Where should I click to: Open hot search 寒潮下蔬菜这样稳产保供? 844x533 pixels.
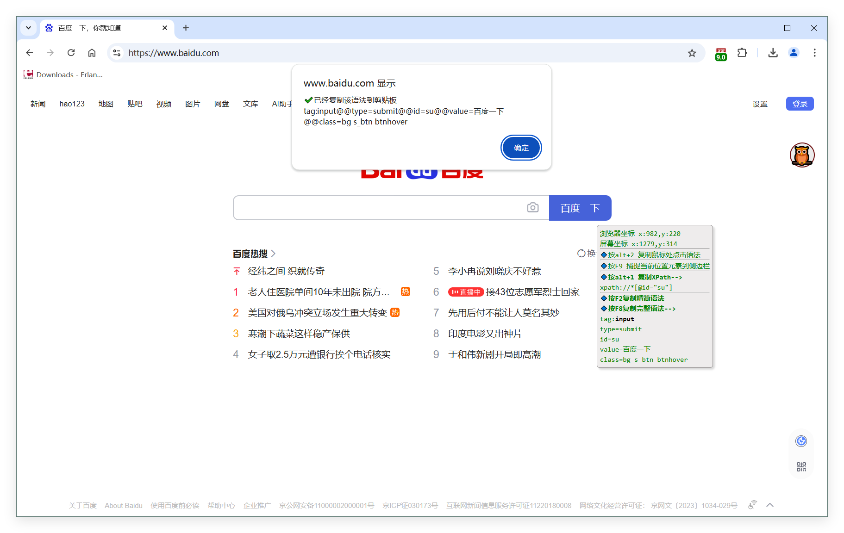pyautogui.click(x=299, y=334)
